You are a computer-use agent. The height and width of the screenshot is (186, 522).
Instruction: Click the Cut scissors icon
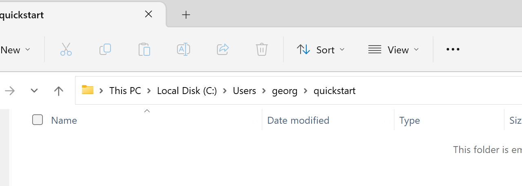click(x=66, y=50)
